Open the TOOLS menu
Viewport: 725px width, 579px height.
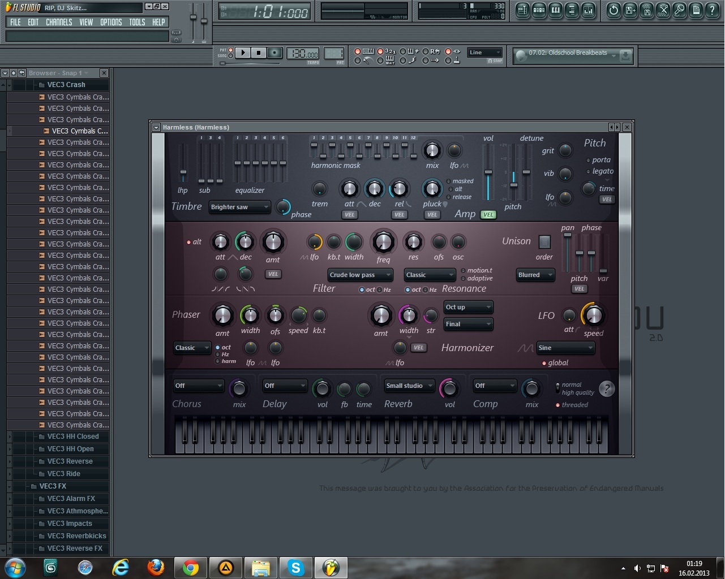tap(137, 22)
